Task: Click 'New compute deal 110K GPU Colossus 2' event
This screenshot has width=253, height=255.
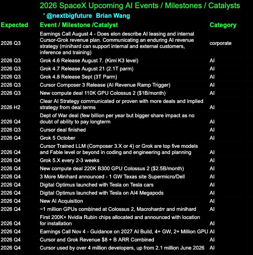Action: [x=103, y=93]
